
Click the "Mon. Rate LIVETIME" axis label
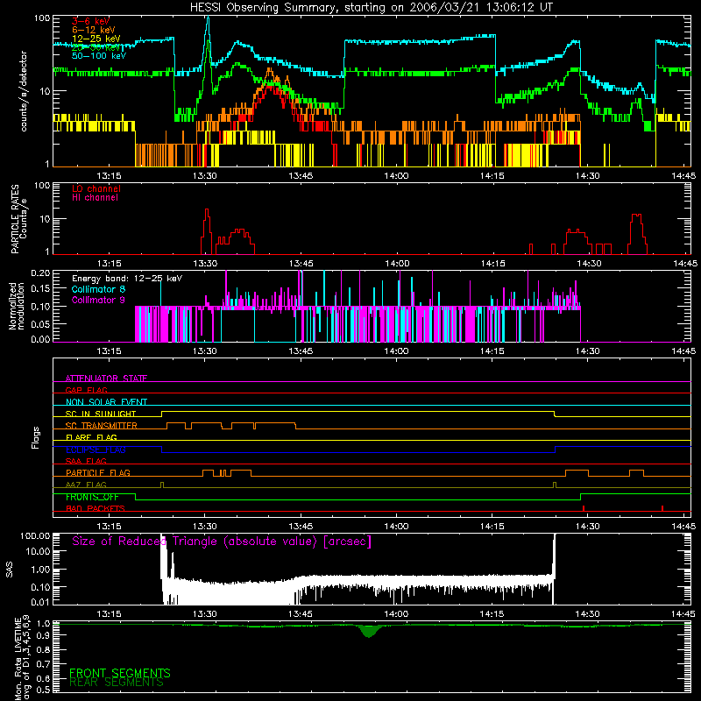tap(18, 658)
